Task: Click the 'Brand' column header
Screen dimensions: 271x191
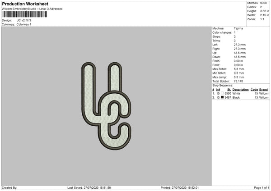Action: [x=264, y=90]
